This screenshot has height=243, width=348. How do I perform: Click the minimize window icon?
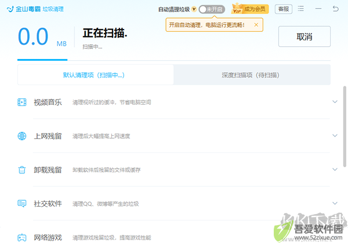click(318, 9)
